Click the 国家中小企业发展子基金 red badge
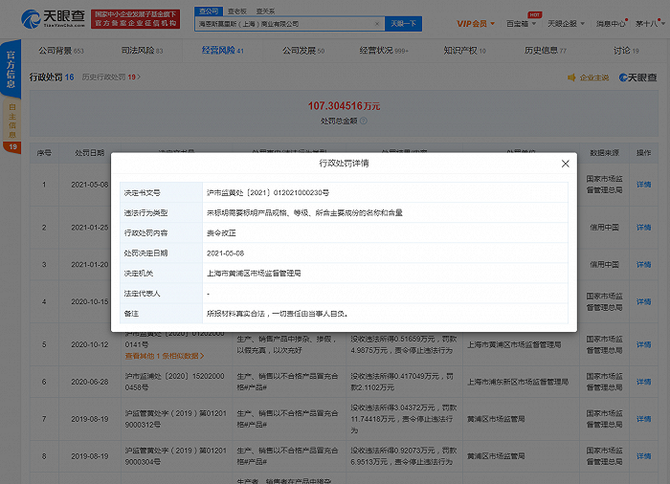The width and height of the screenshot is (670, 484). [136, 19]
